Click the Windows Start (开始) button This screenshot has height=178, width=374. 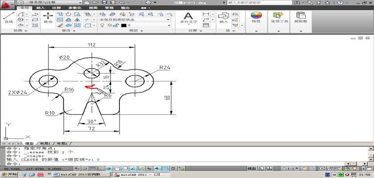9,175
